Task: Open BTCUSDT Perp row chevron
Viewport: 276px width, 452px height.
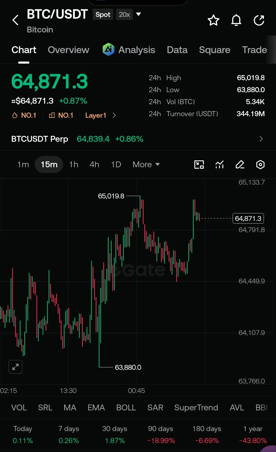Action: [x=261, y=139]
